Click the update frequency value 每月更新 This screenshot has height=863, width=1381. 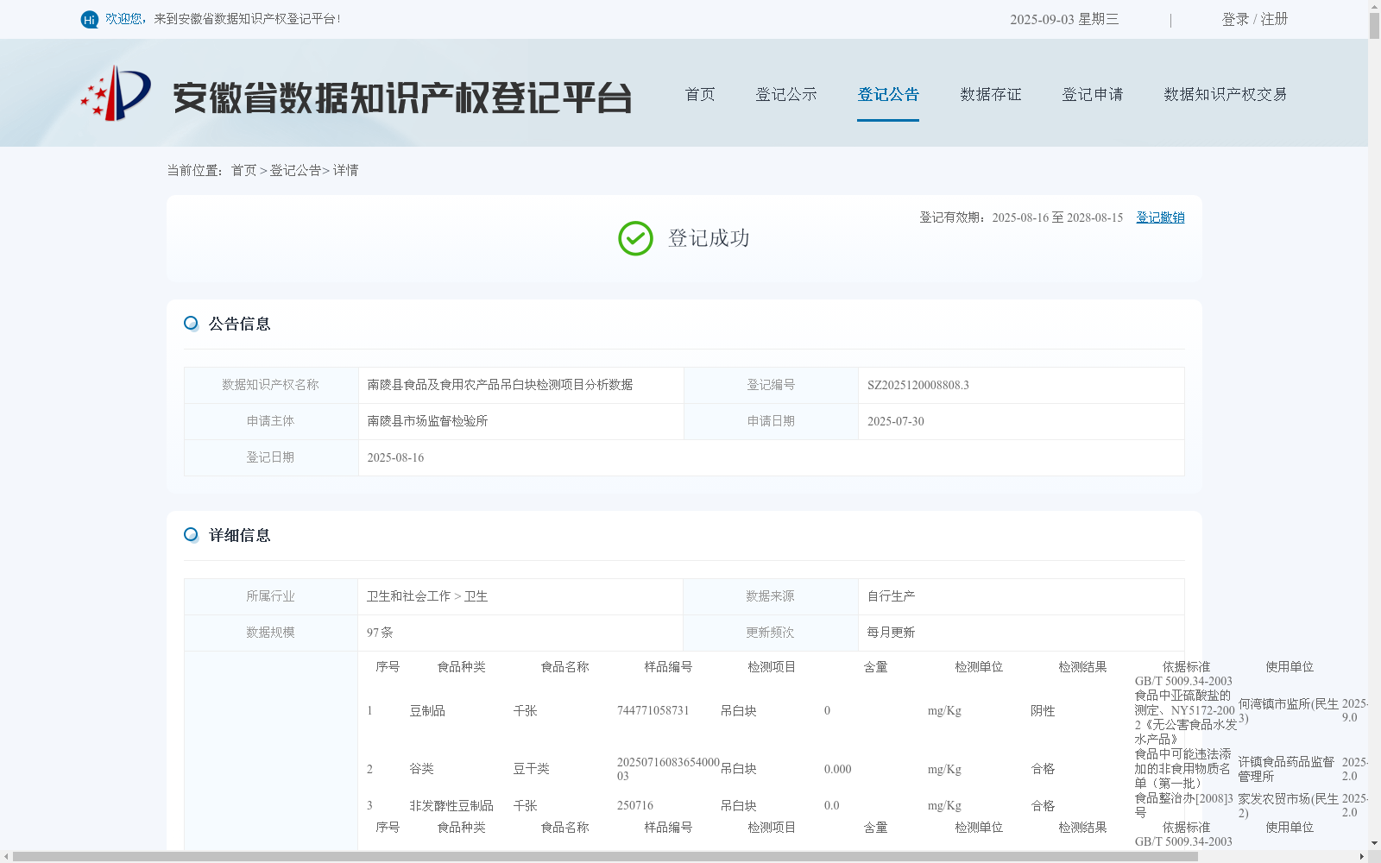pyautogui.click(x=891, y=633)
